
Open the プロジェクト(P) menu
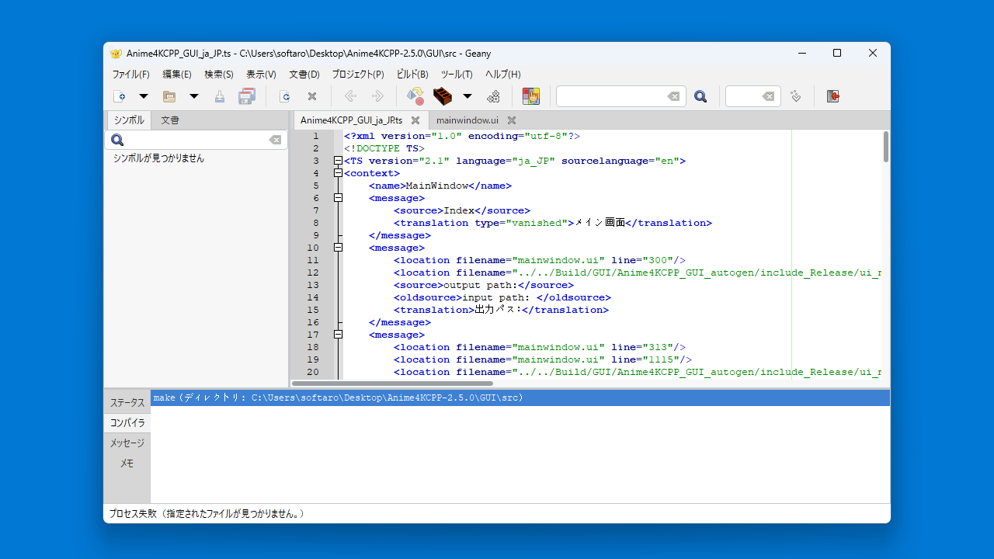point(358,75)
